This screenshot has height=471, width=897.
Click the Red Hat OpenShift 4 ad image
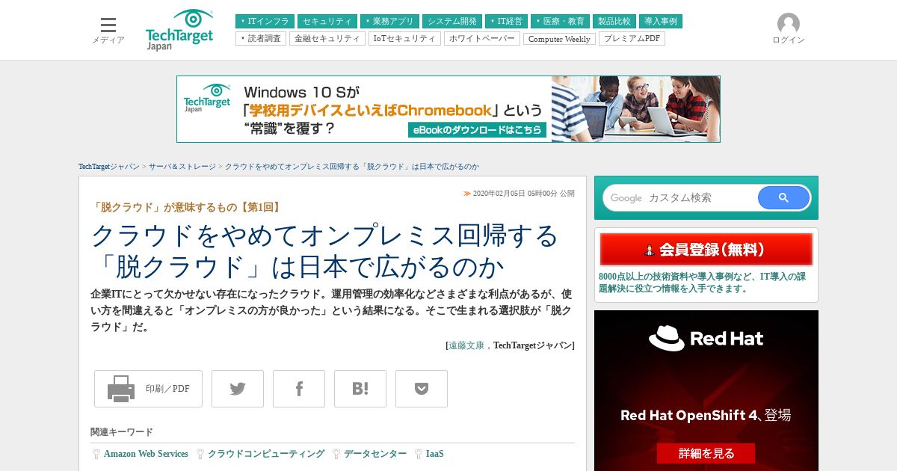pos(706,391)
